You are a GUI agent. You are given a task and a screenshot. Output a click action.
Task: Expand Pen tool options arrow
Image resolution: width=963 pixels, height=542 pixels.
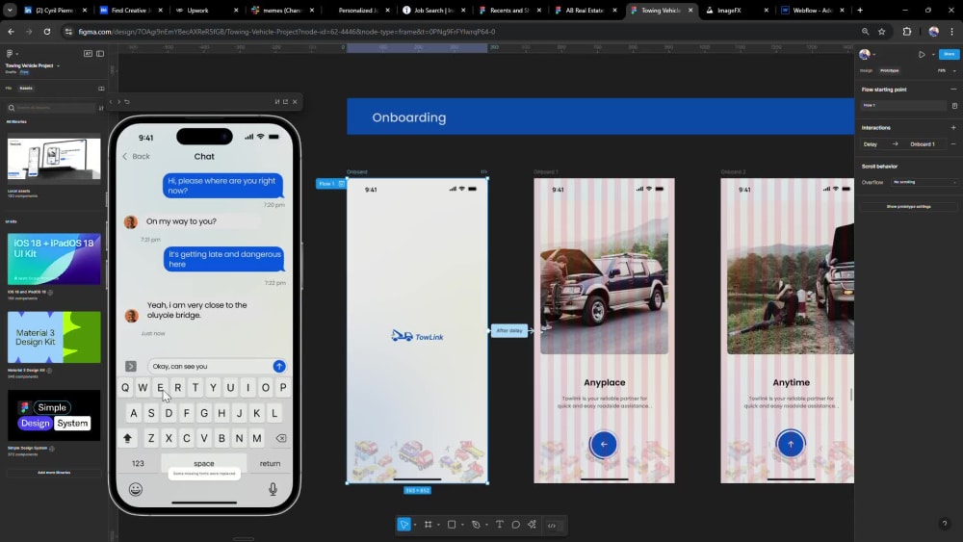click(x=486, y=526)
